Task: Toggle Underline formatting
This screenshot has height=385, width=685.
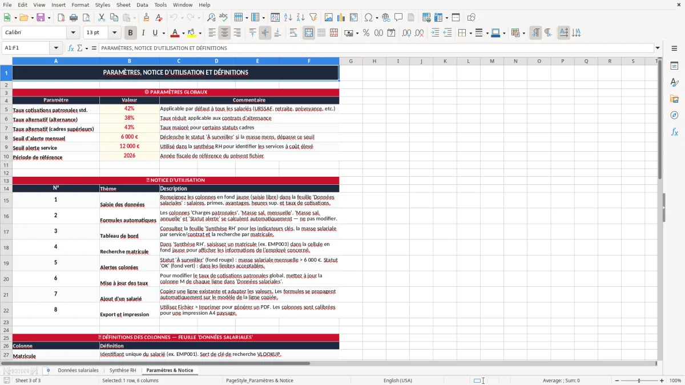Action: (155, 33)
